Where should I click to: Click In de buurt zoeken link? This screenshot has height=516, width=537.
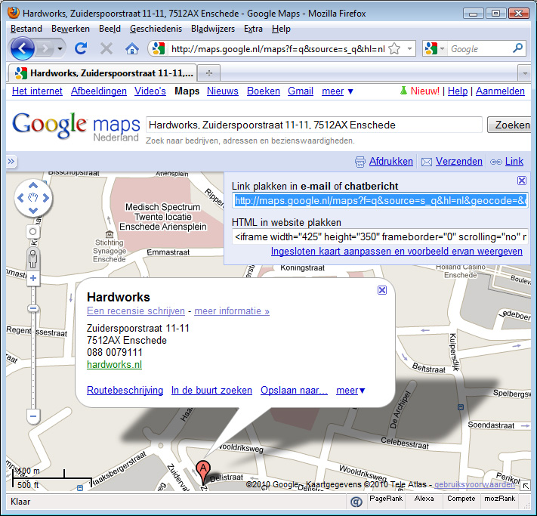(x=211, y=391)
